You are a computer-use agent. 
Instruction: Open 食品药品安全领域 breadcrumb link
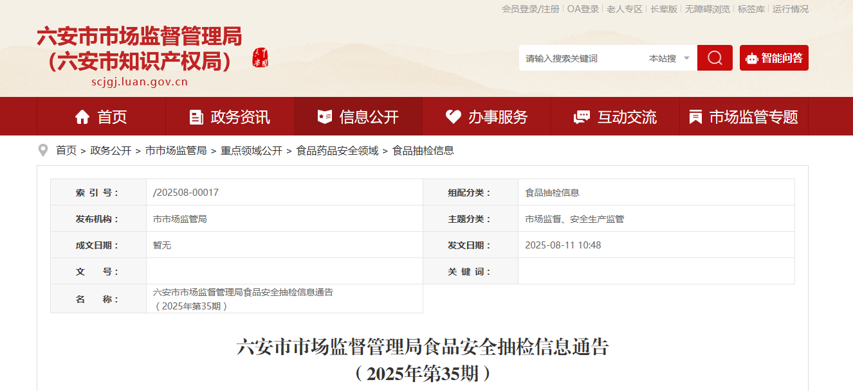coord(337,150)
